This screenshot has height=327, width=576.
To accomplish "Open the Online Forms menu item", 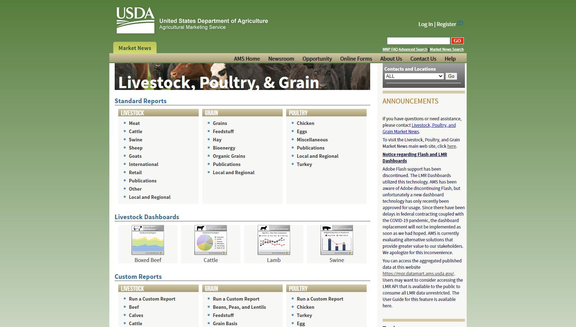I will pyautogui.click(x=356, y=59).
